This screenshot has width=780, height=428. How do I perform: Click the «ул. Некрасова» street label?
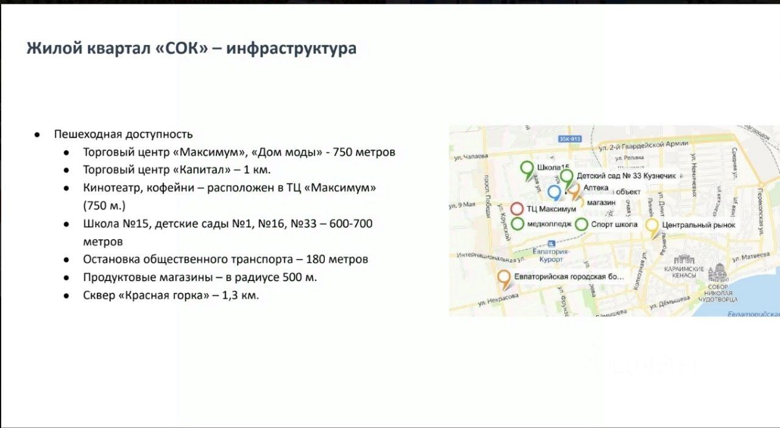point(497,301)
